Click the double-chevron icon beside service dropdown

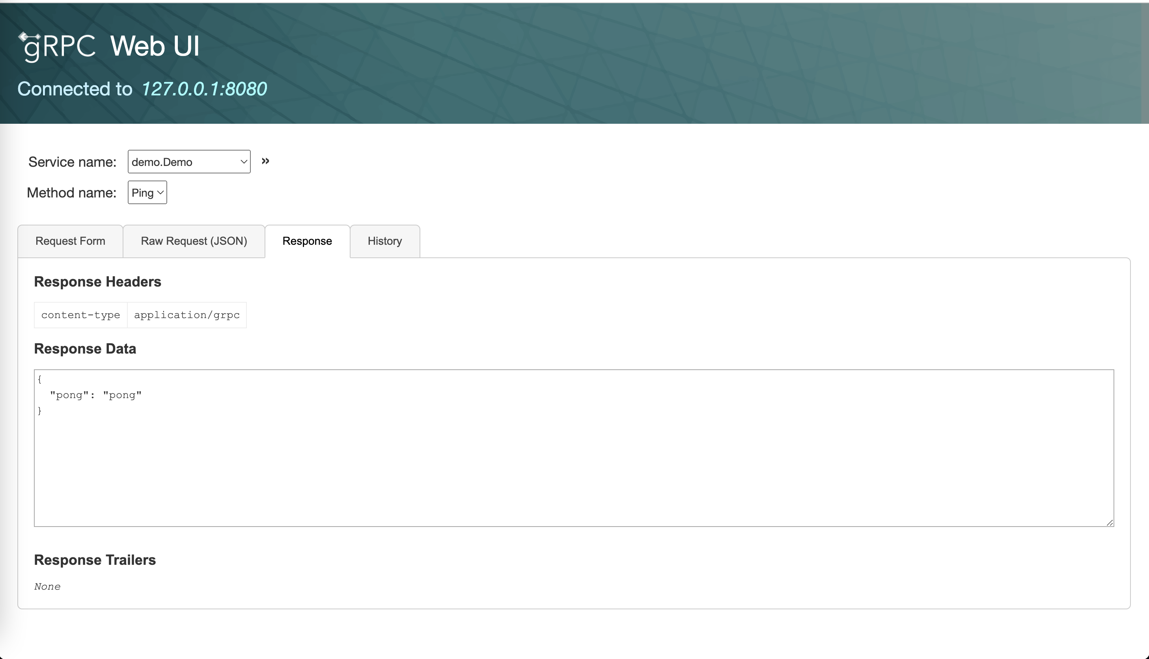tap(265, 161)
